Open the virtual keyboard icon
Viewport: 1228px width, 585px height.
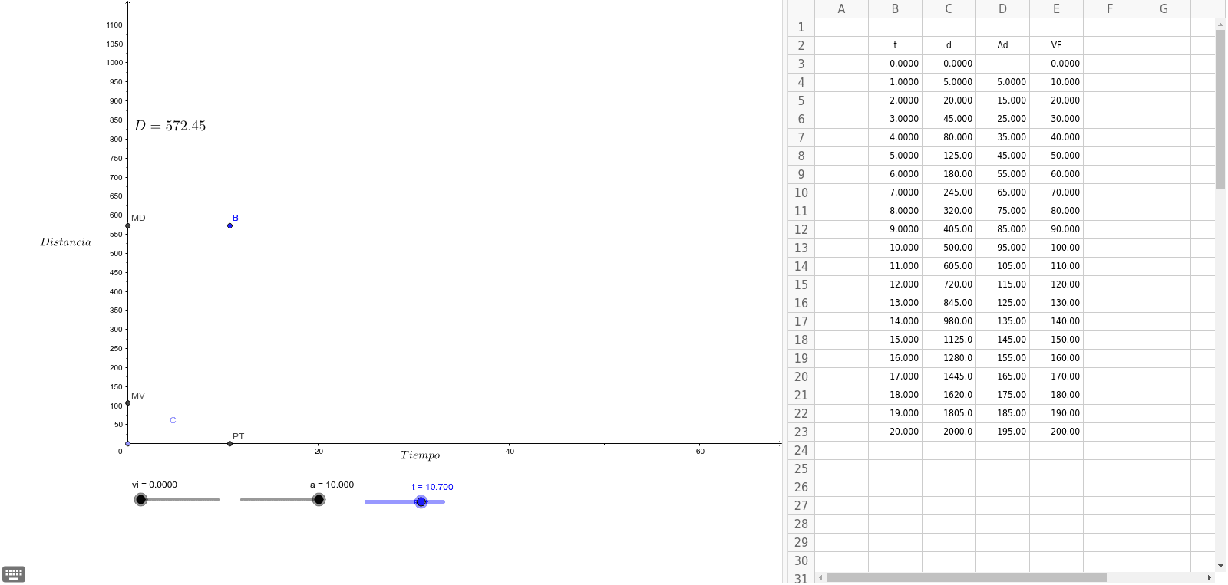[x=14, y=573]
